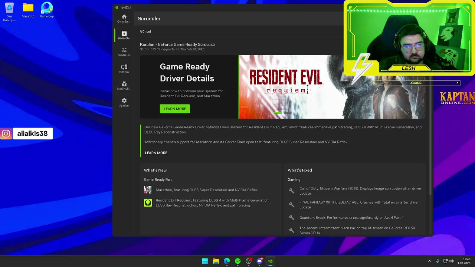475x267 pixels.
Task: Click the Resident Evil Requiem DLSS 4 entry
Action: [x=212, y=203]
